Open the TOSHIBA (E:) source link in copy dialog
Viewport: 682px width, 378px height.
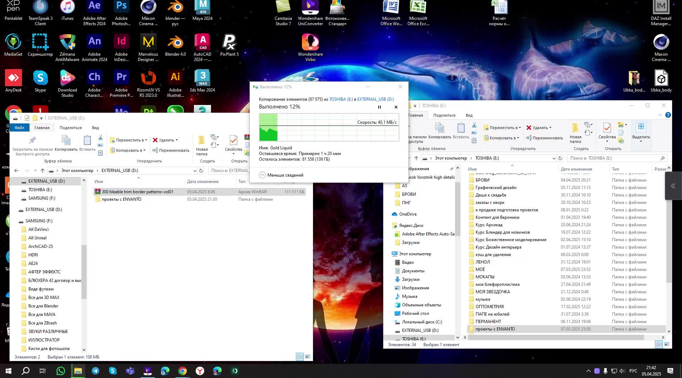click(x=341, y=99)
